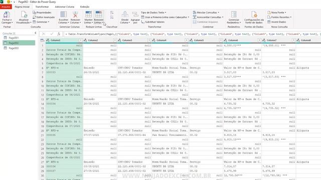Click Atualizar Visualização icon
This screenshot has height=180, width=321.
pos(24,14)
